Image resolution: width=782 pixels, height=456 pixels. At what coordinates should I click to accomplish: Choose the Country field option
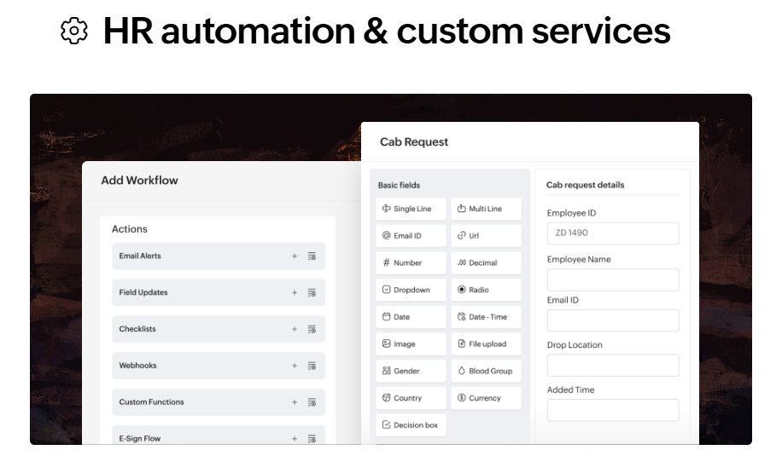click(411, 398)
